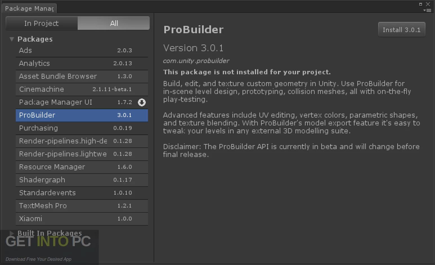Click the Render-pipelines.high-definition package row

(82, 141)
